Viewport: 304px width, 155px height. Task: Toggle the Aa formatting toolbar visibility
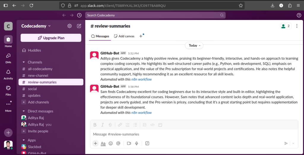(x=103, y=143)
